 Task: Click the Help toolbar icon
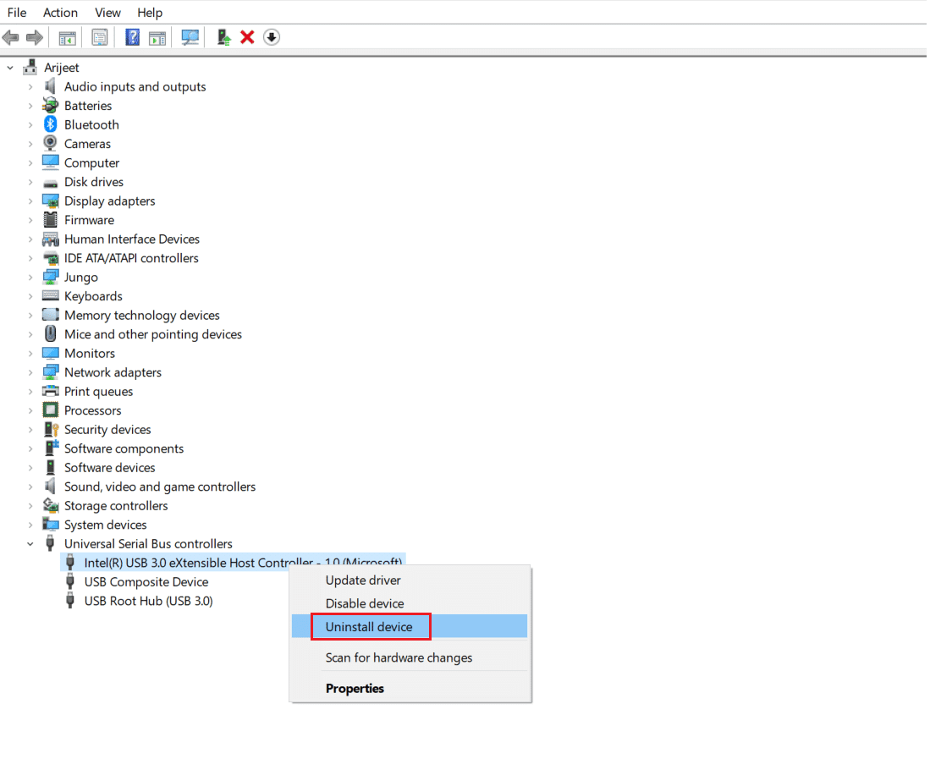(131, 36)
